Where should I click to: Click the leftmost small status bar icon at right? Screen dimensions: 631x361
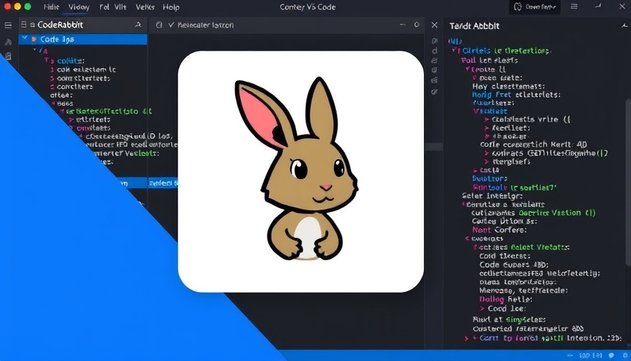pos(571,356)
